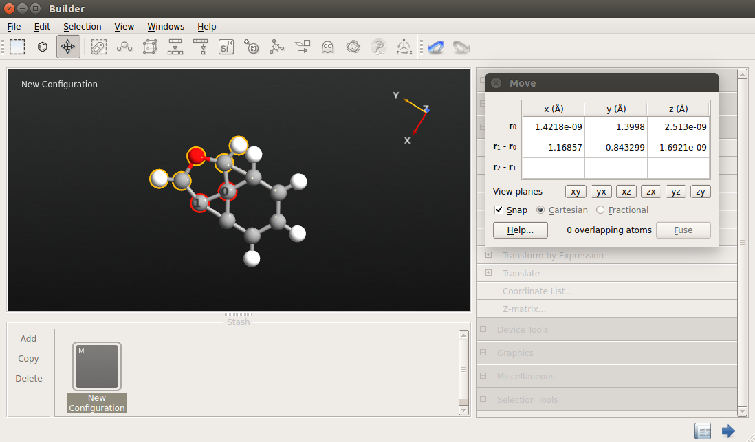Viewport: 755px width, 442px height.
Task: Toggle the Snap checkbox
Action: [499, 210]
